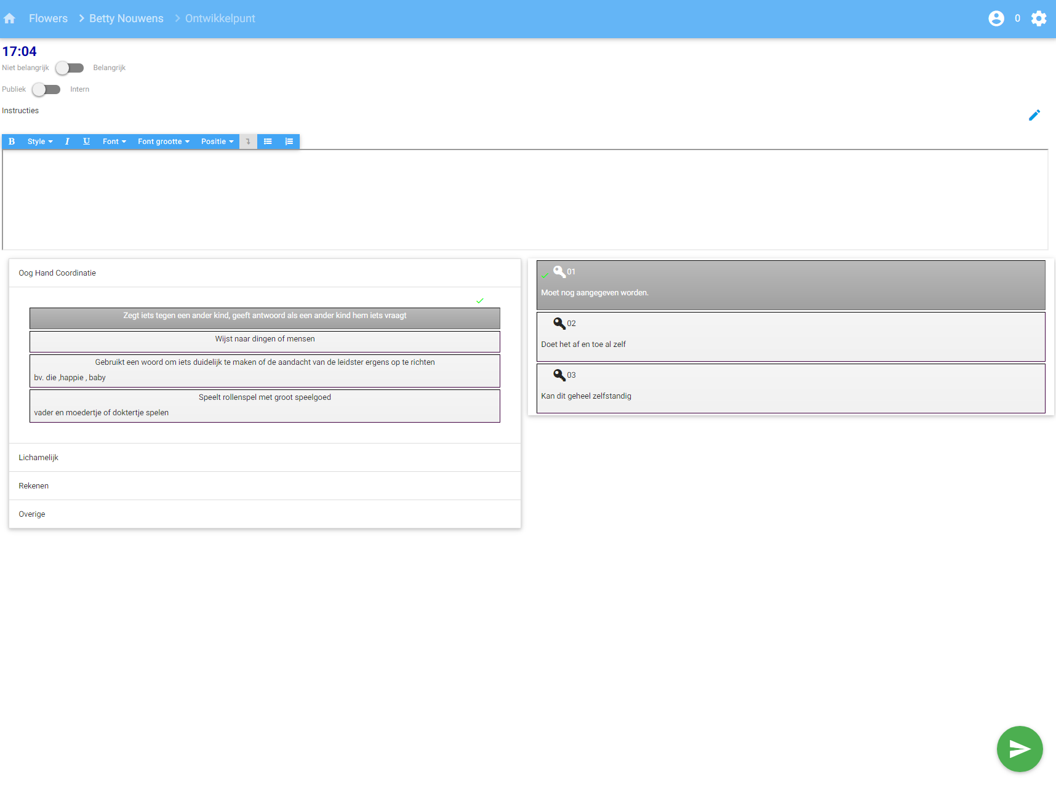Toggle italic formatting
This screenshot has width=1056, height=785.
click(x=67, y=141)
